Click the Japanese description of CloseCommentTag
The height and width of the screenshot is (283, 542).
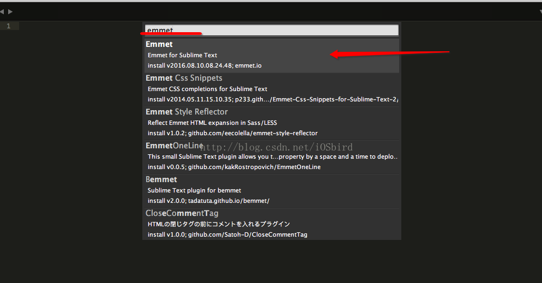tap(219, 224)
